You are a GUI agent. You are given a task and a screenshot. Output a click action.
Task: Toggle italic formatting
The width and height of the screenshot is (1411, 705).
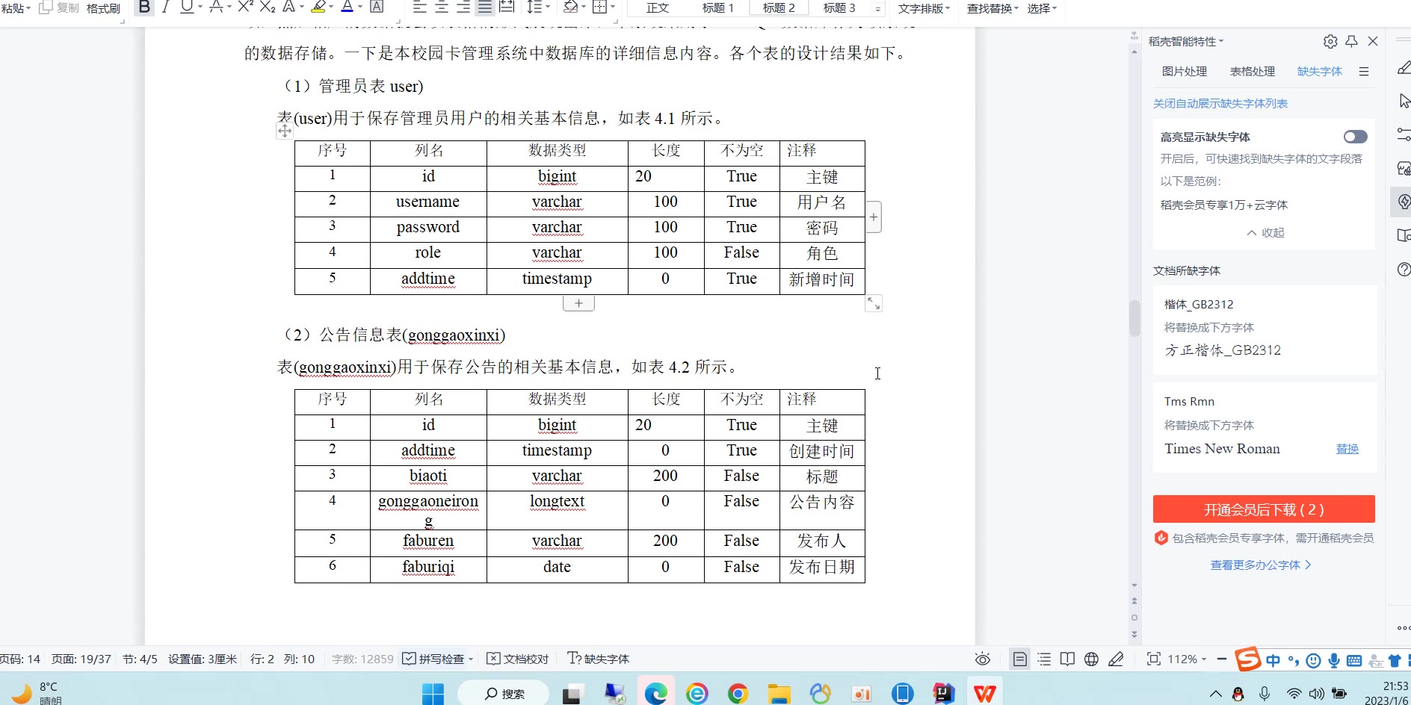point(166,7)
